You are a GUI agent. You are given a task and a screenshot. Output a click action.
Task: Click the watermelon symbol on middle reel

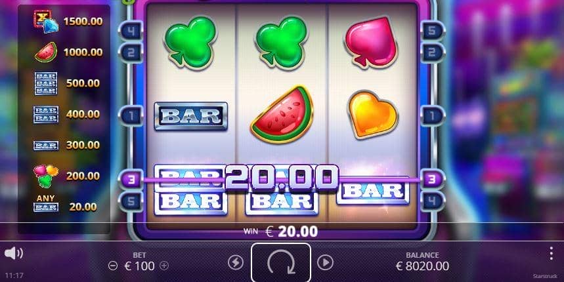(282, 114)
